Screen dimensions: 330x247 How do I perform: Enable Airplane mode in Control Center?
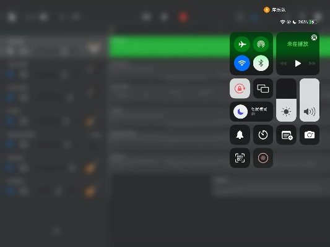(242, 44)
